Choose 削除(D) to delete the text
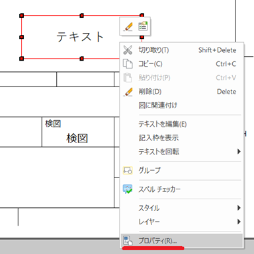 tap(182, 92)
